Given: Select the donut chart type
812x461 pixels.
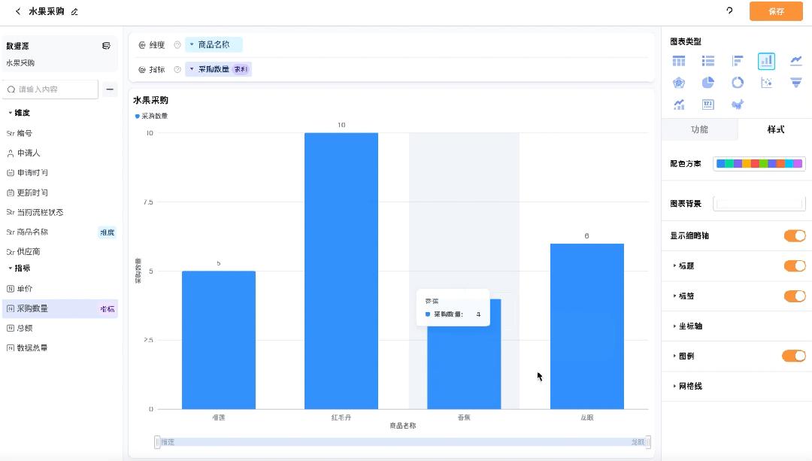Looking at the screenshot, I should pos(737,83).
